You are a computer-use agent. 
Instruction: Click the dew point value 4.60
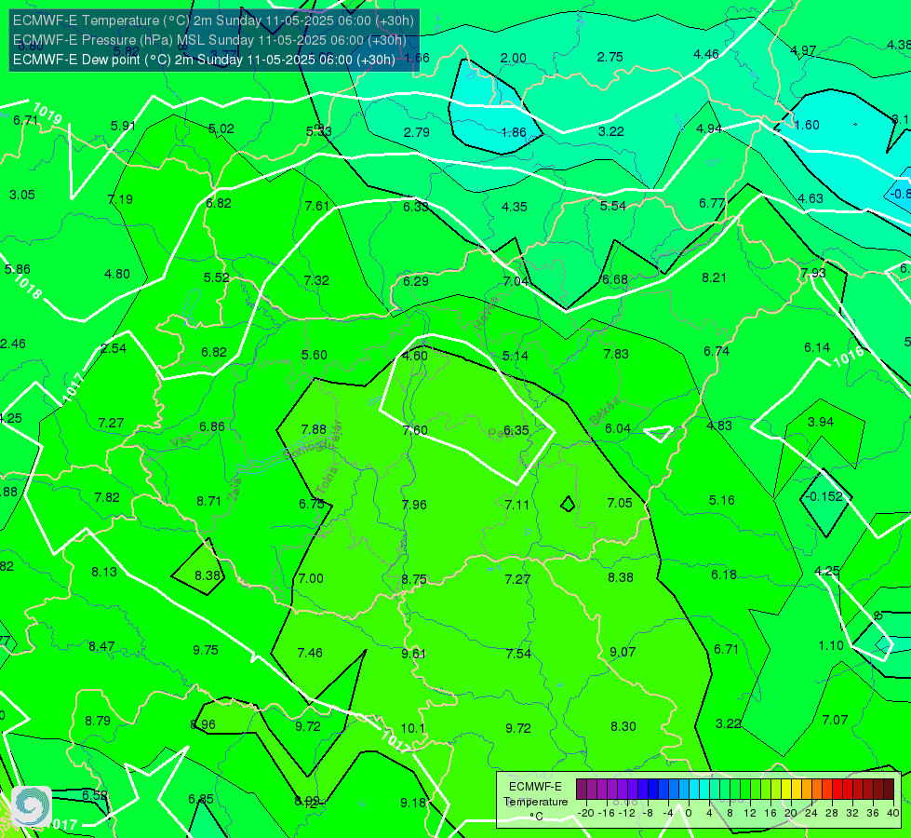pos(415,356)
